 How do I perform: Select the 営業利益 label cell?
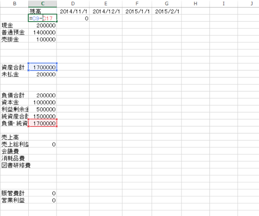[x=15, y=200]
